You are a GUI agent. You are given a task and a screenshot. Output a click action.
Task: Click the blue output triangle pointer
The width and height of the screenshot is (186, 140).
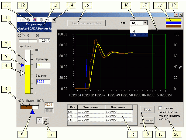32,112
